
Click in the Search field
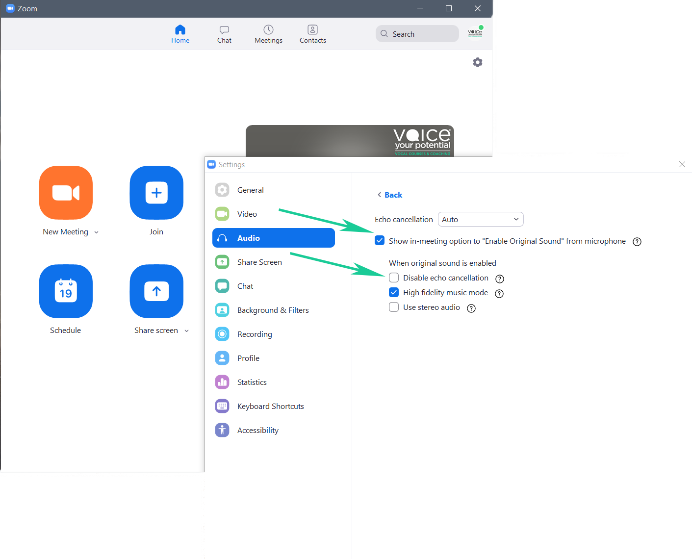click(x=417, y=34)
